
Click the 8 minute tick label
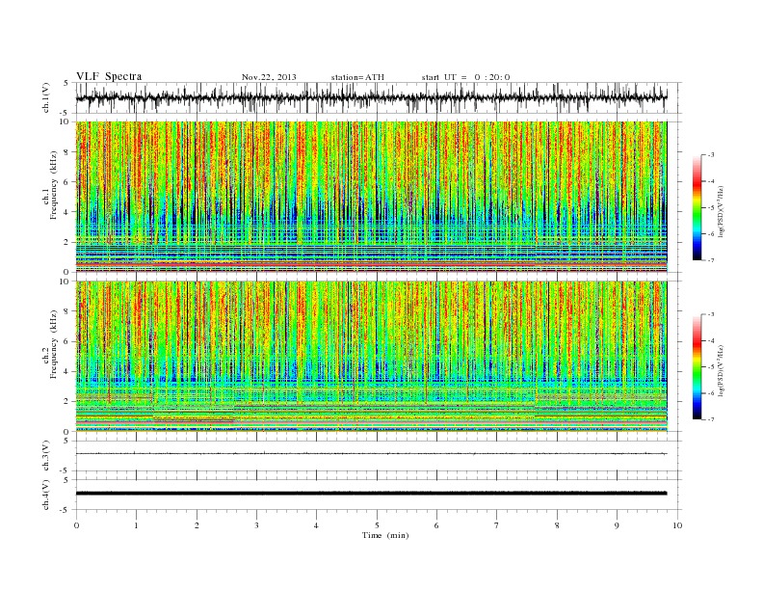tap(557, 525)
